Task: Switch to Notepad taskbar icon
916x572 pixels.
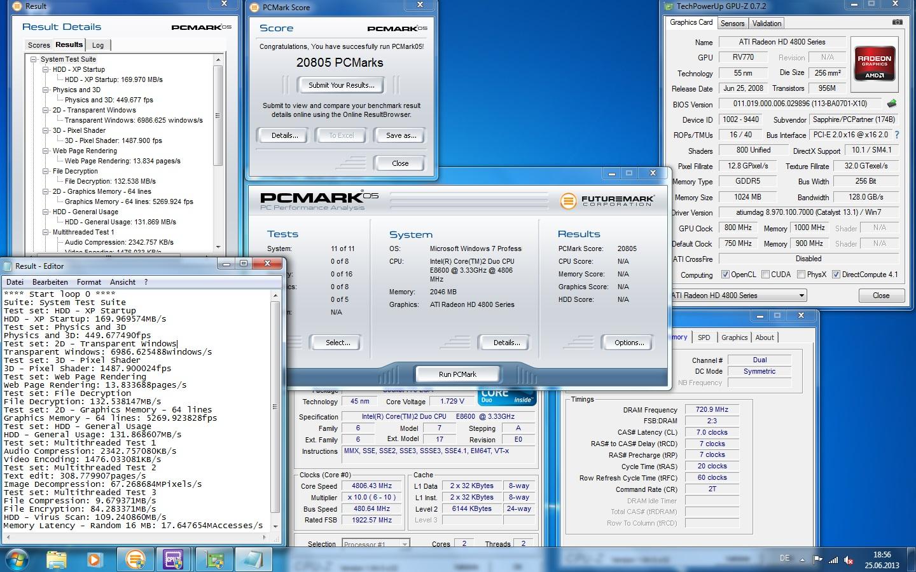Action: (254, 560)
